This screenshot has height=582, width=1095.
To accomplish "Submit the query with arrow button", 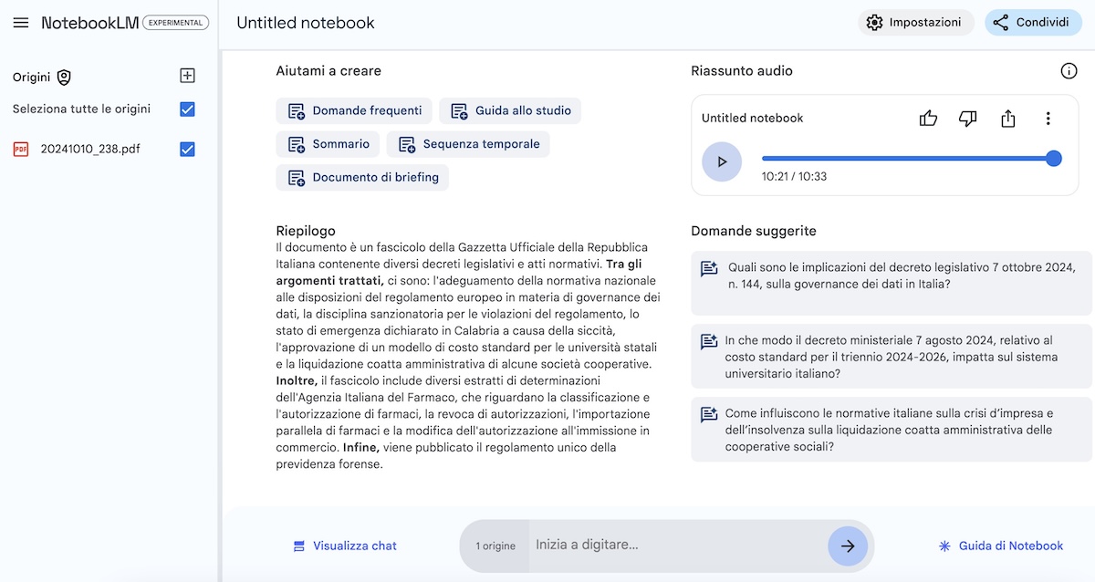I will [848, 546].
